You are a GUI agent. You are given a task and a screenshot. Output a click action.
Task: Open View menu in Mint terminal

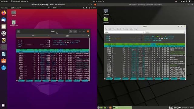click(114, 29)
